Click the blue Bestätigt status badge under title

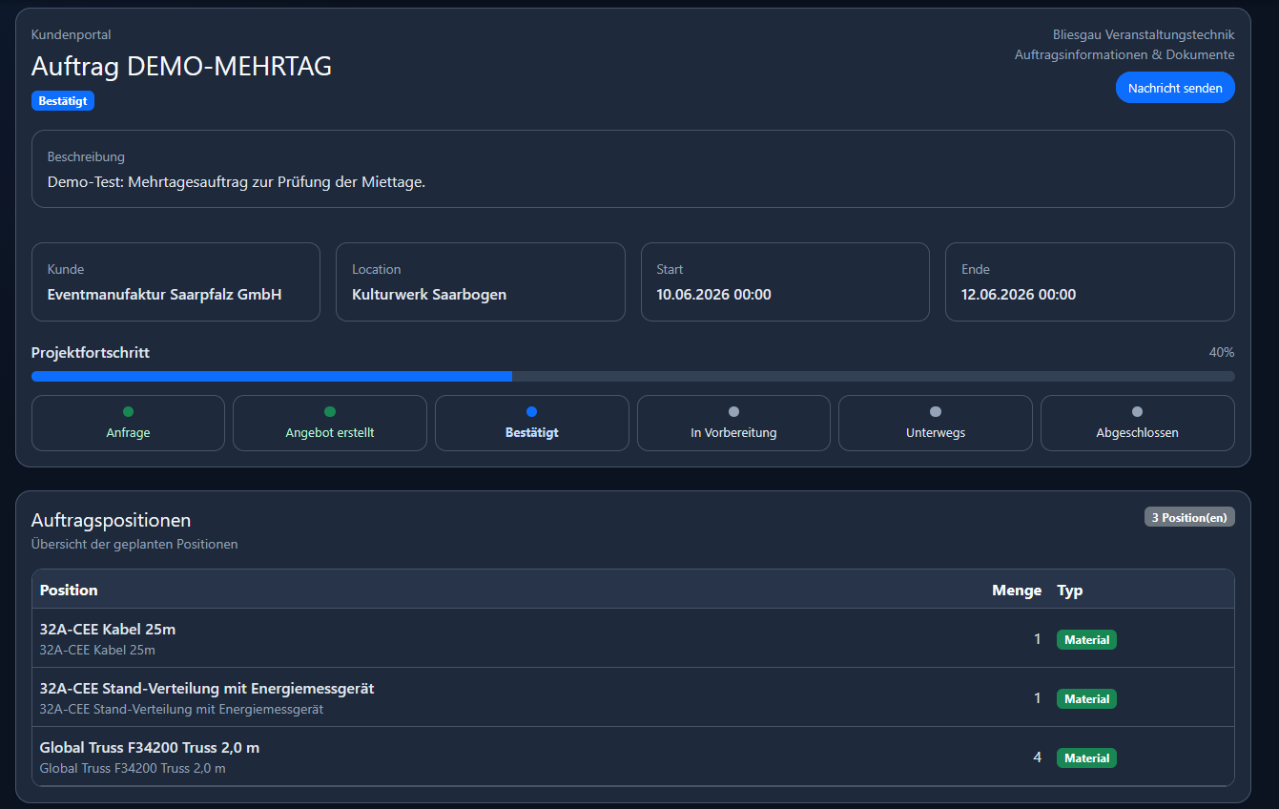click(63, 100)
